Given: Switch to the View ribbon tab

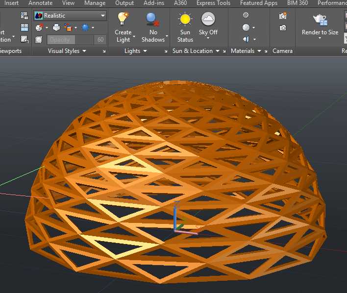Looking at the screenshot, I should click(69, 3).
